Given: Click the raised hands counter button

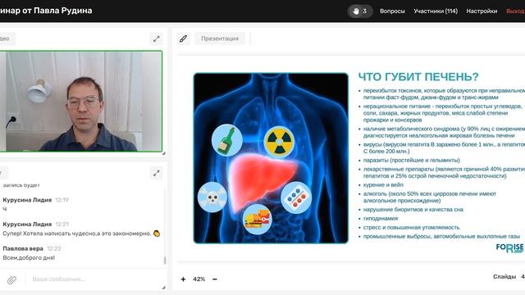Looking at the screenshot, I should tap(359, 11).
